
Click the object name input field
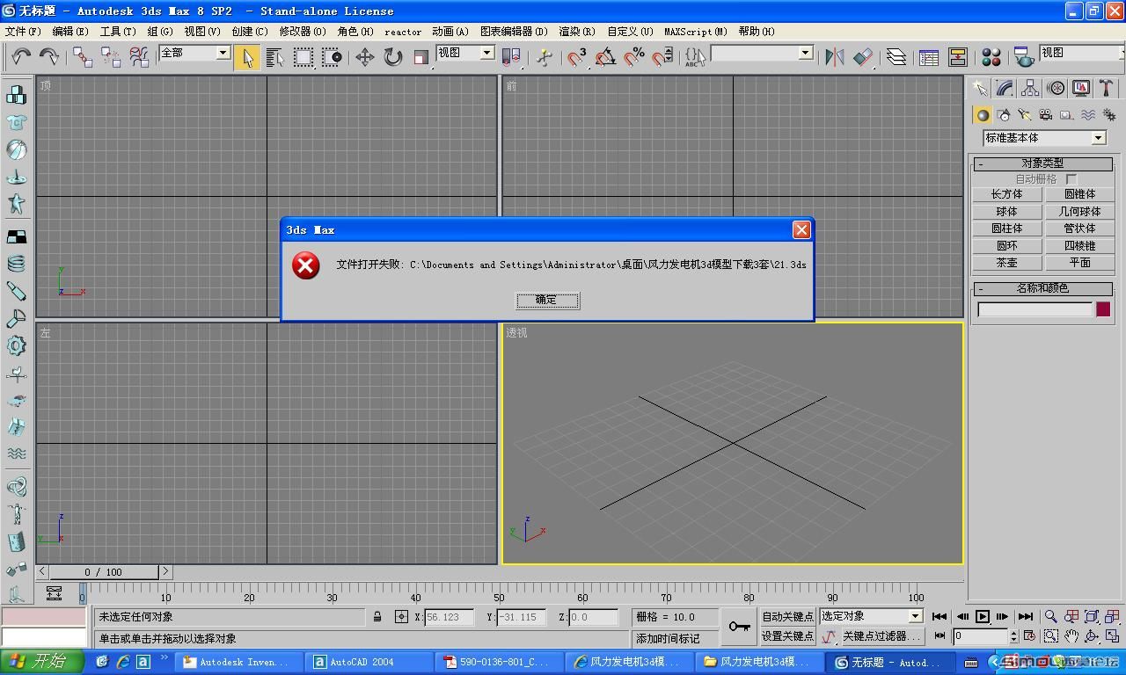(x=1035, y=309)
